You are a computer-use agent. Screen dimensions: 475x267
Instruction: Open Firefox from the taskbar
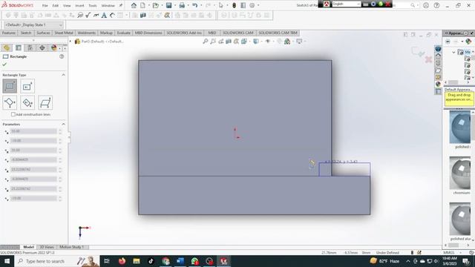[122, 261]
